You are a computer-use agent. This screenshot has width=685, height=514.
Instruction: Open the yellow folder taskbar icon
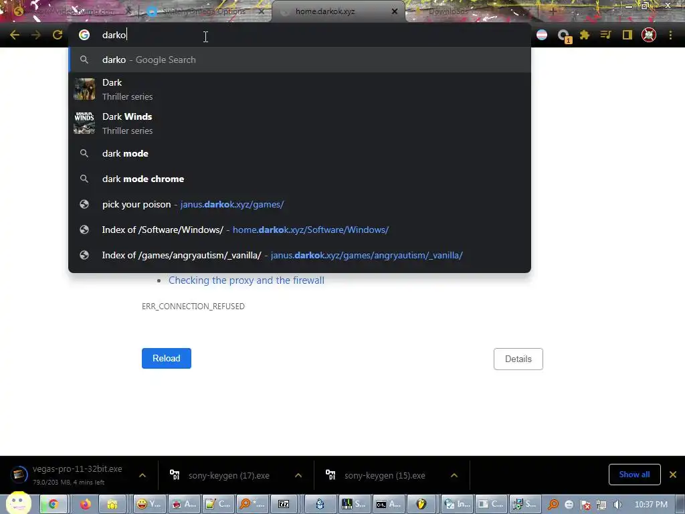pyautogui.click(x=112, y=505)
